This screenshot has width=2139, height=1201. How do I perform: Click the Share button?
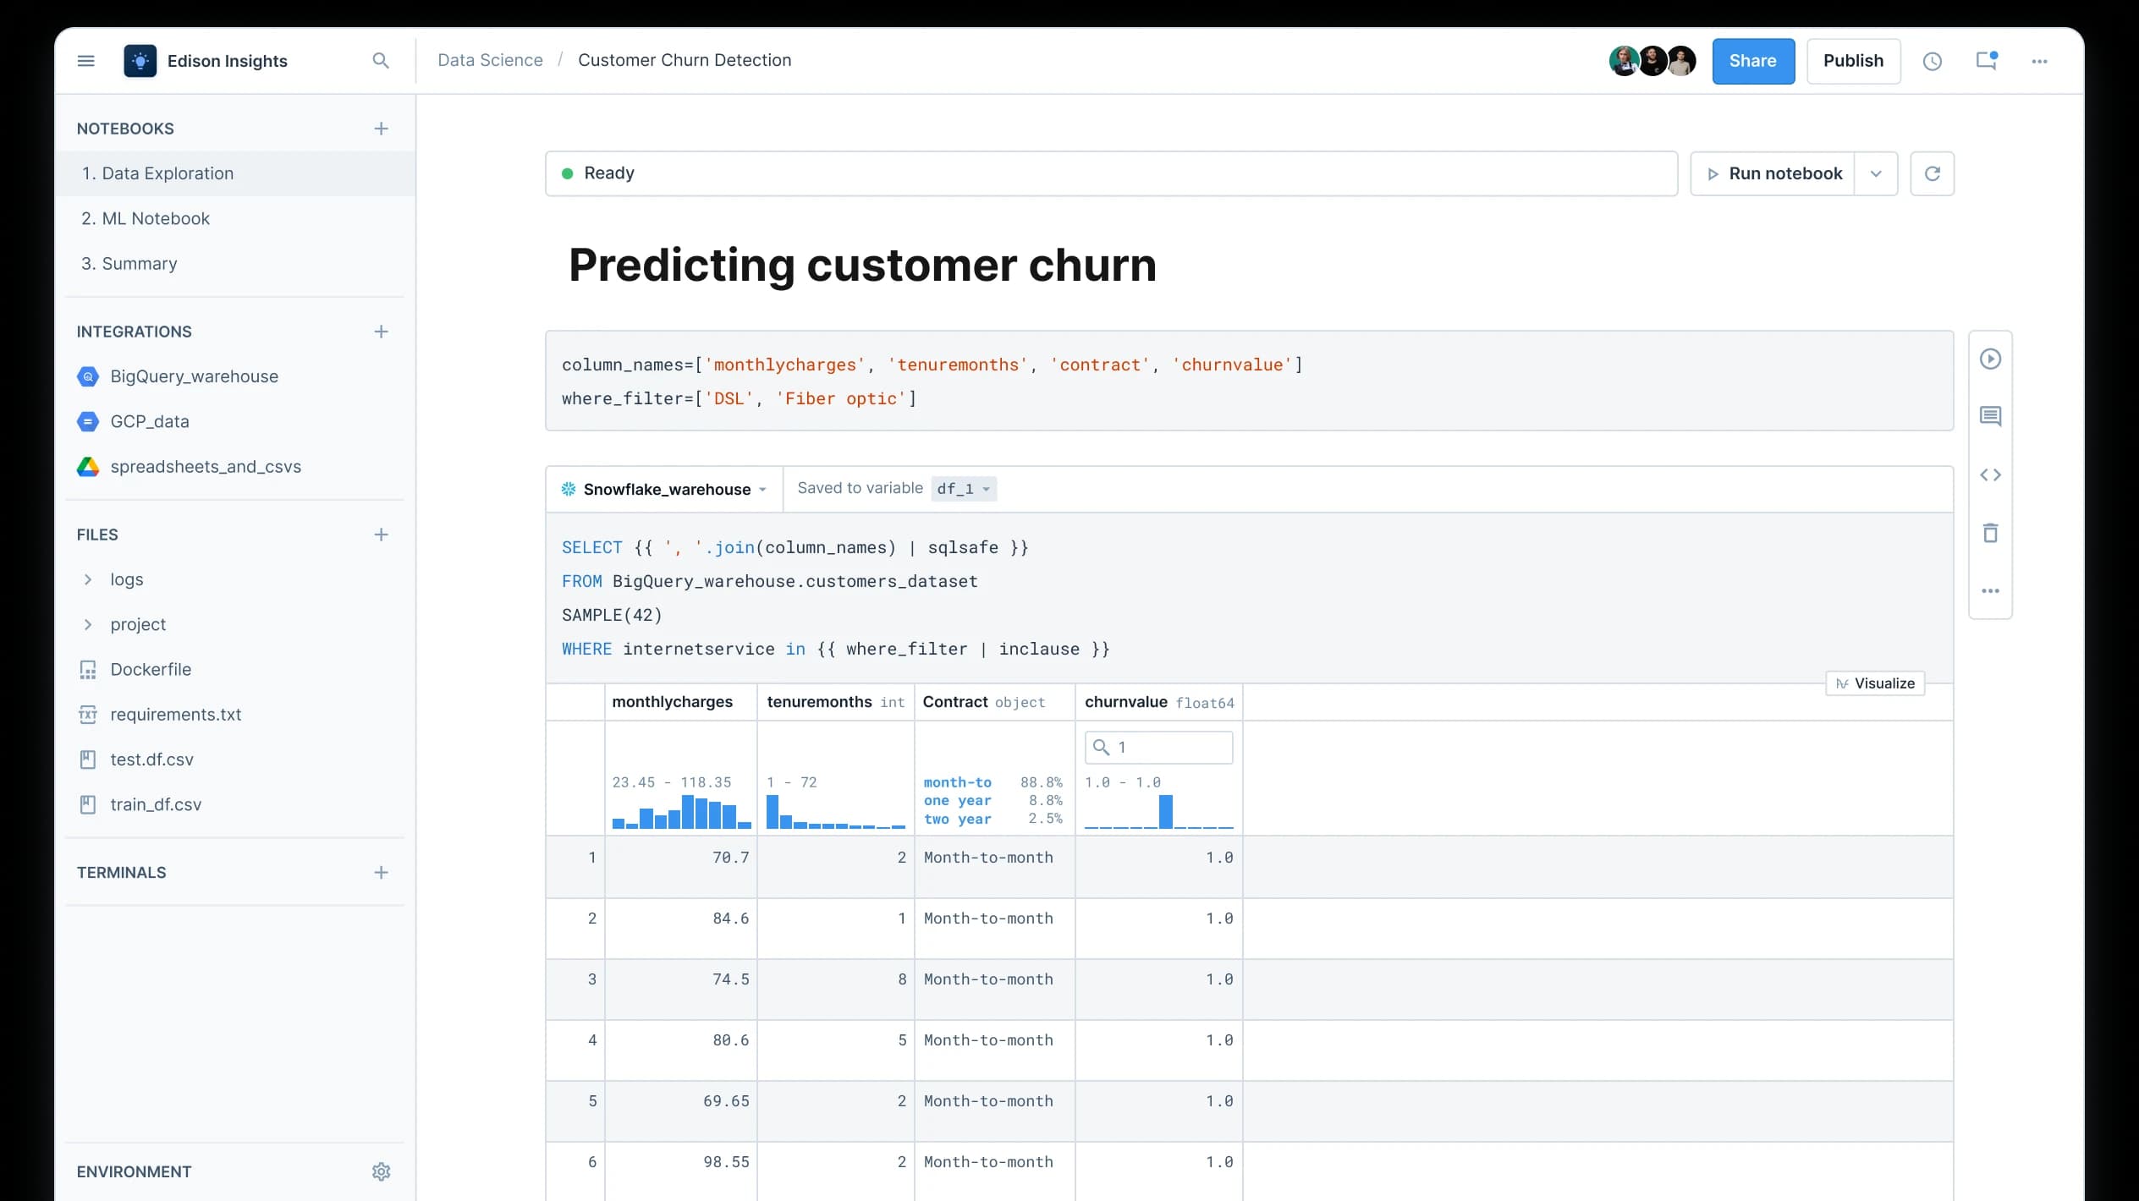1752,61
